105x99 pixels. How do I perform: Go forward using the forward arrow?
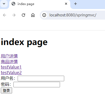tap(14, 15)
